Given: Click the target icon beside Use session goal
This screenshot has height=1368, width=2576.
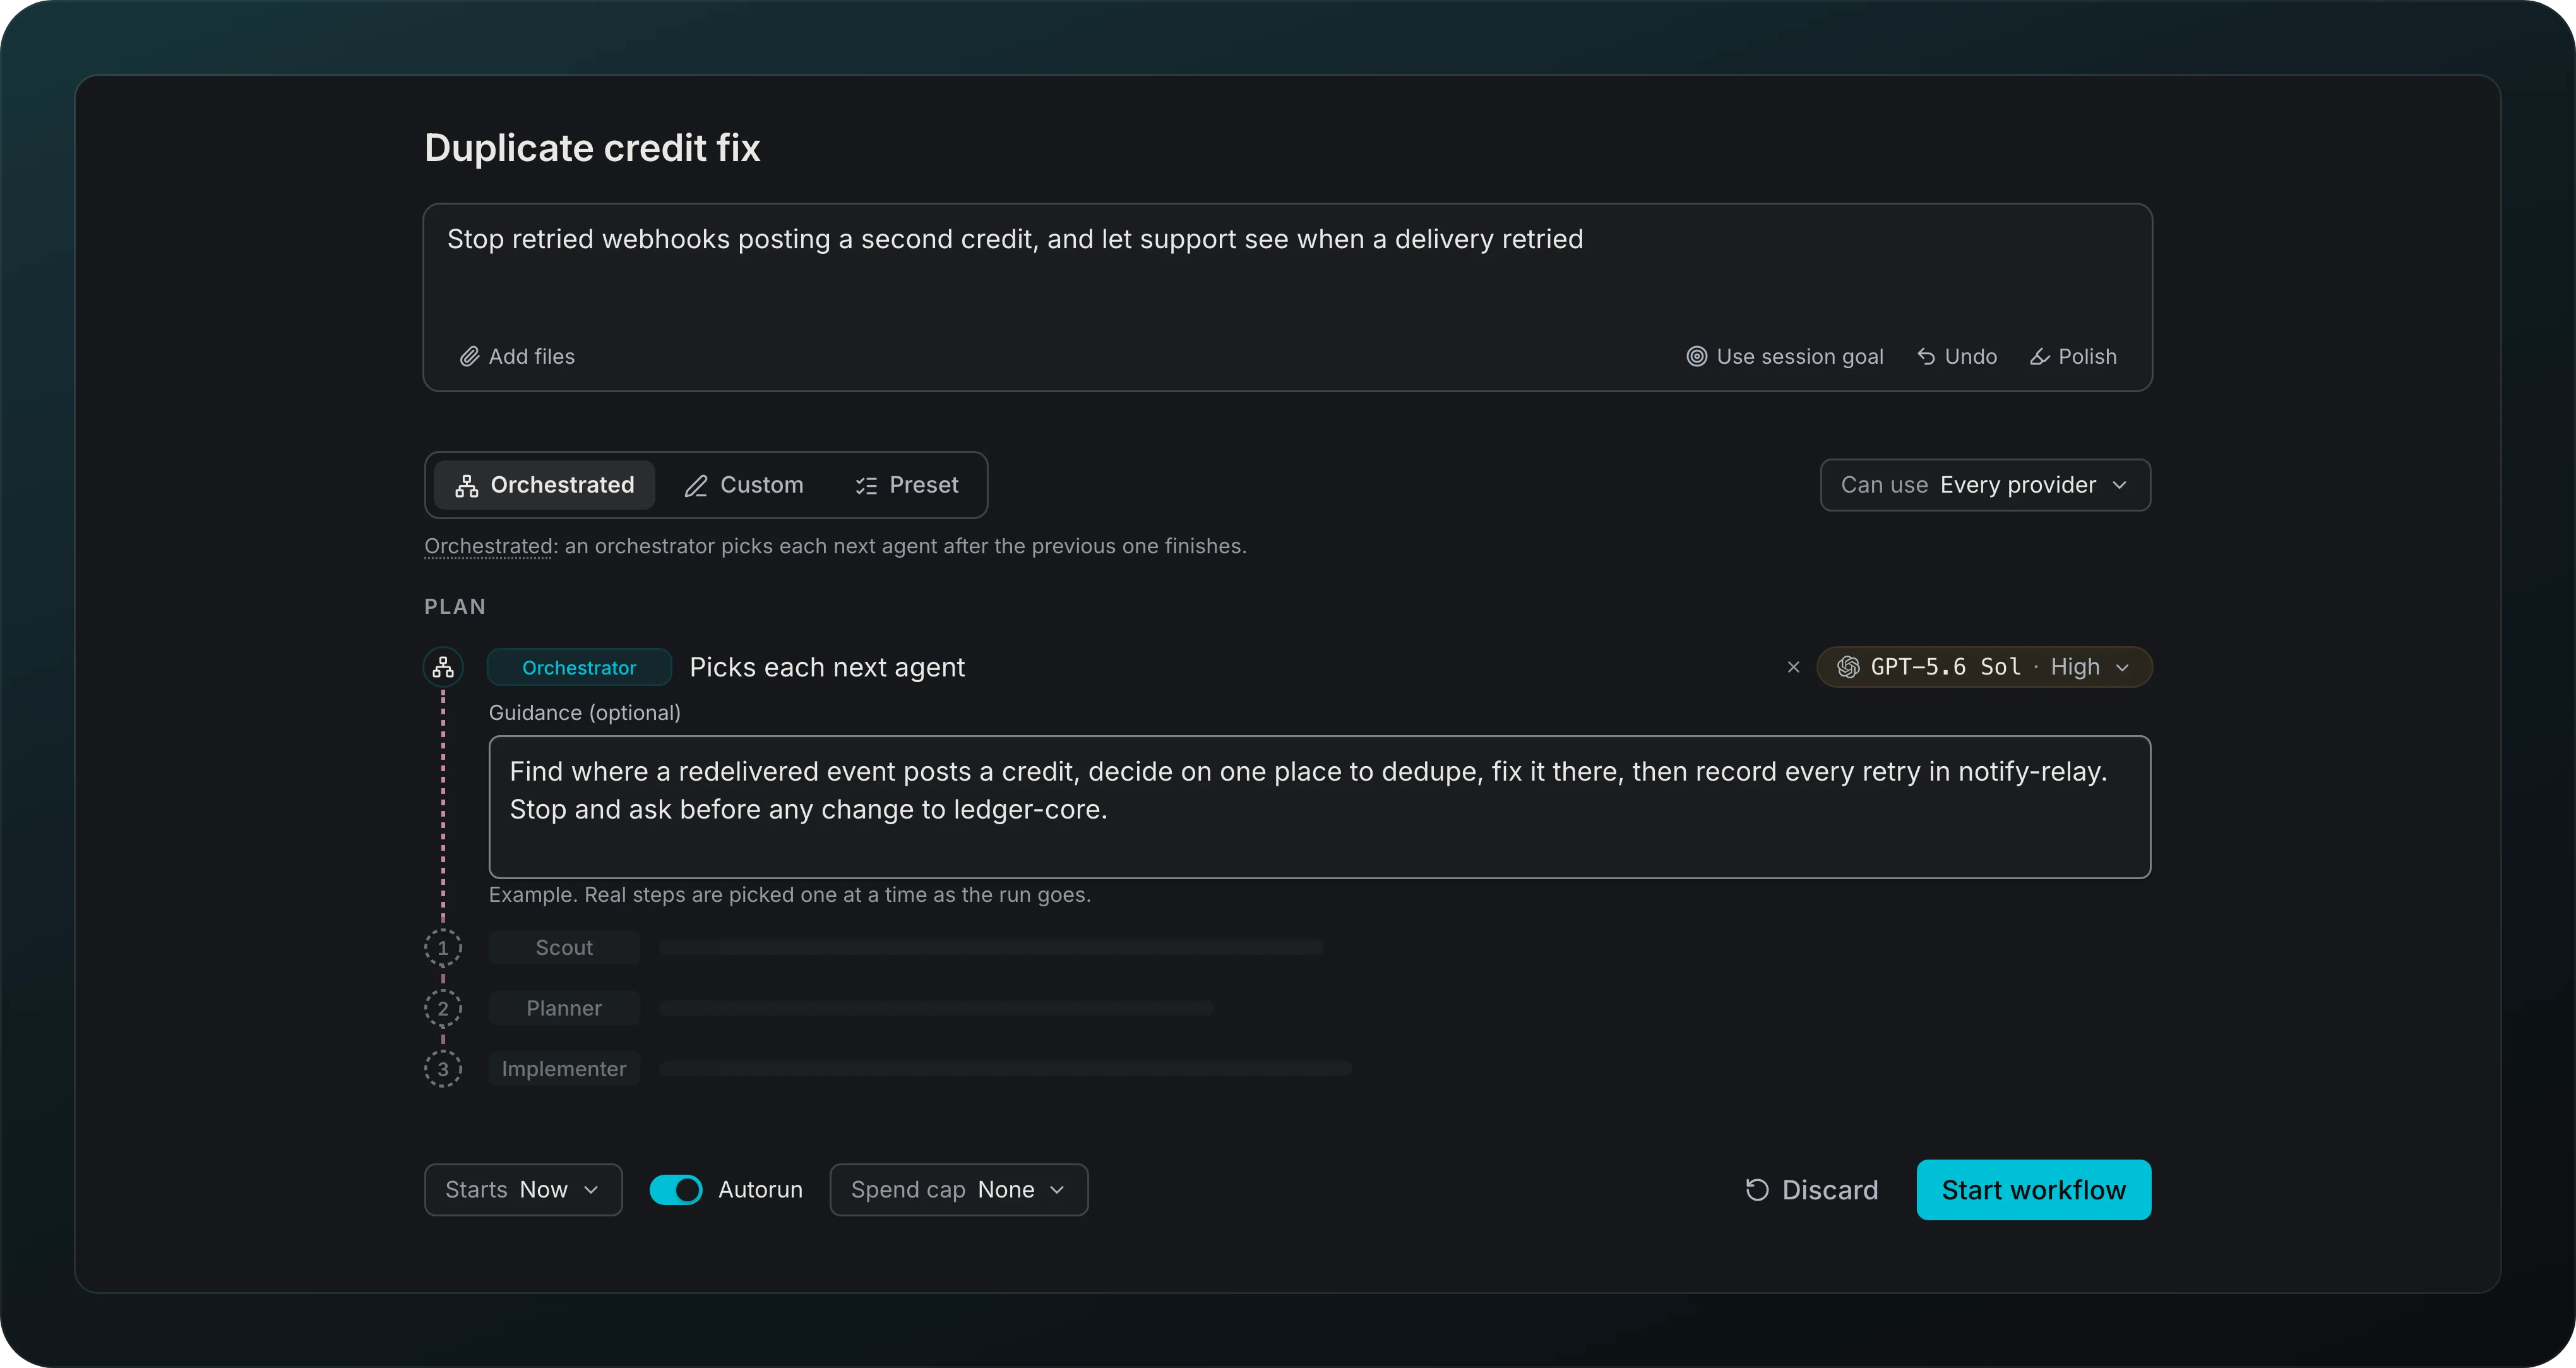Looking at the screenshot, I should point(1696,357).
